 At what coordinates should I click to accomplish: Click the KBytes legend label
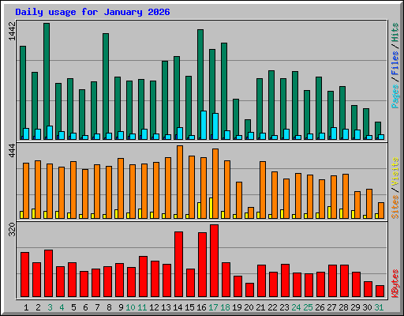pyautogui.click(x=395, y=284)
